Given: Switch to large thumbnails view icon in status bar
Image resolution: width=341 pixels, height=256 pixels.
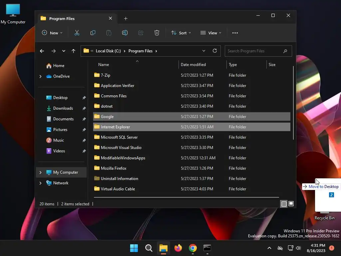Looking at the screenshot, I should pos(291,204).
